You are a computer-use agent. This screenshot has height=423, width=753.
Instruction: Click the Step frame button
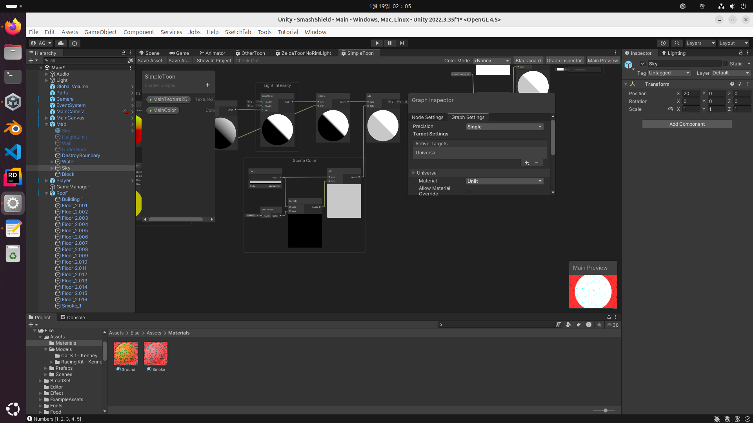click(x=402, y=43)
